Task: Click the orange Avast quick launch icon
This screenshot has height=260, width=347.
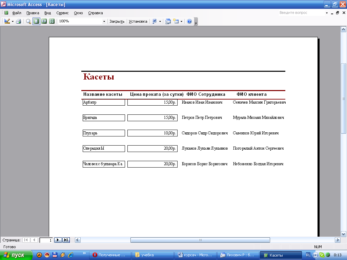Action: pyautogui.click(x=39, y=255)
